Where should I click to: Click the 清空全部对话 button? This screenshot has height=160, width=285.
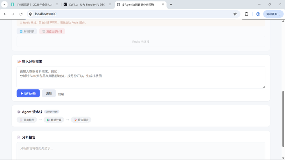click(x=52, y=31)
